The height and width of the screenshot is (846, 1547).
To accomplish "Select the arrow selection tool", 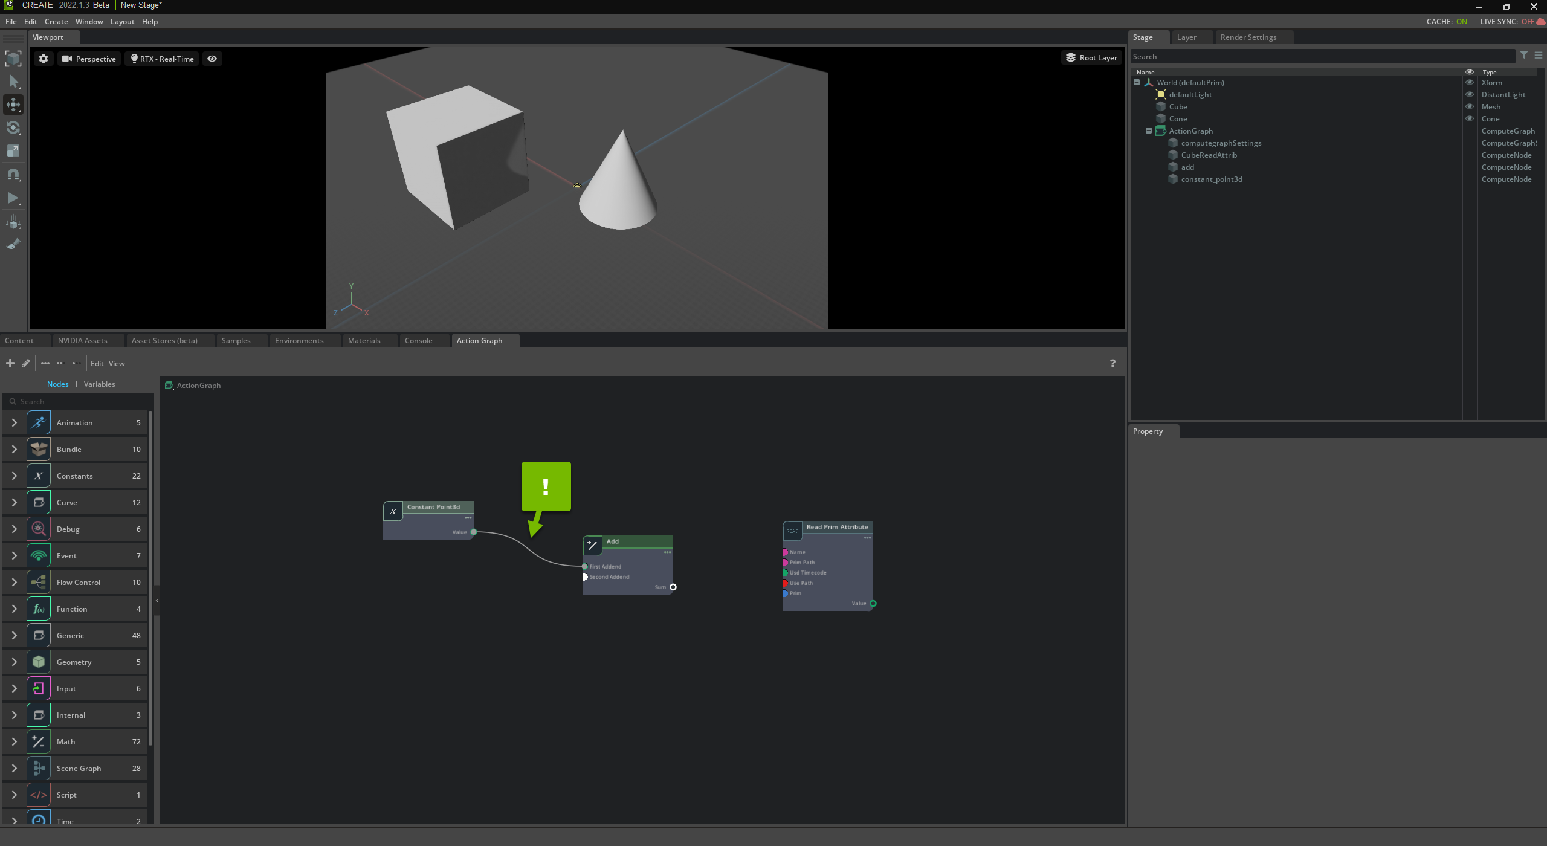I will [x=13, y=82].
